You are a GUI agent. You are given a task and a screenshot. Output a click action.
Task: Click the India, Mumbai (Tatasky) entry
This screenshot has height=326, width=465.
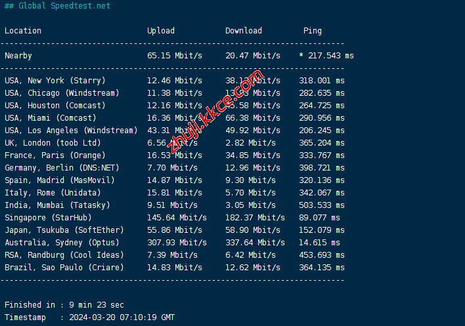click(x=57, y=205)
